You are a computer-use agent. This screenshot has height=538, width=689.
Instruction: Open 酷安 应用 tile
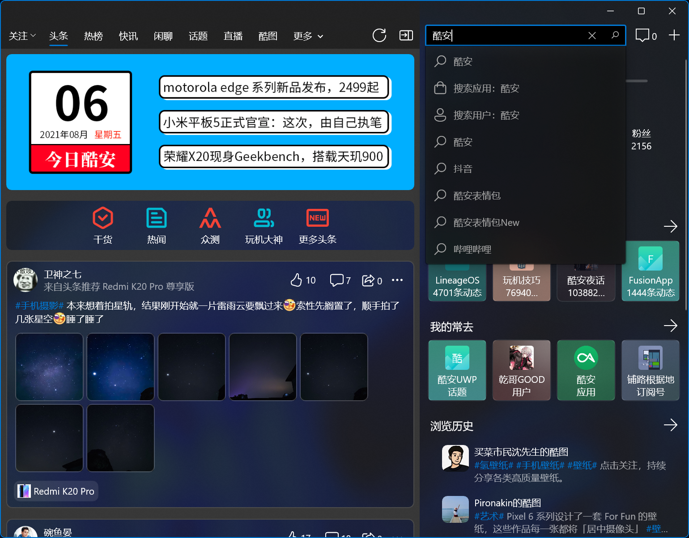586,370
